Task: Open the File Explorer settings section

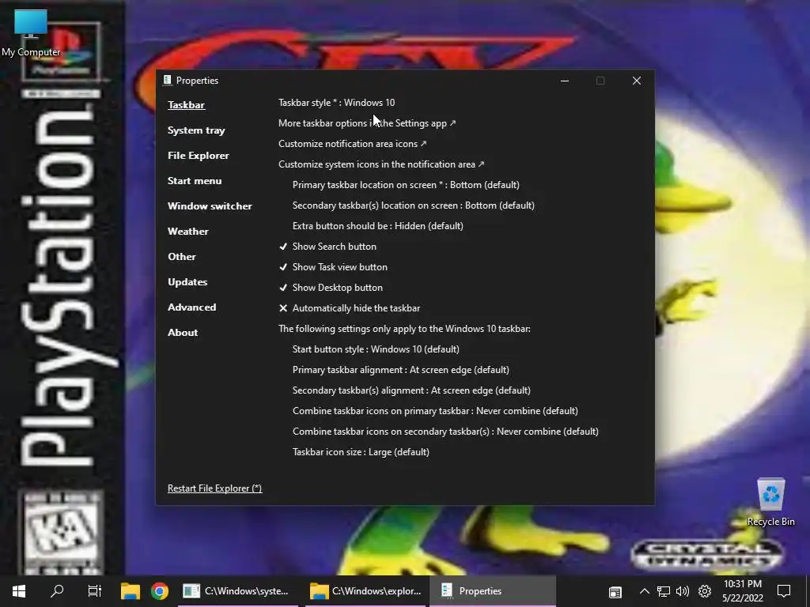Action: (198, 156)
